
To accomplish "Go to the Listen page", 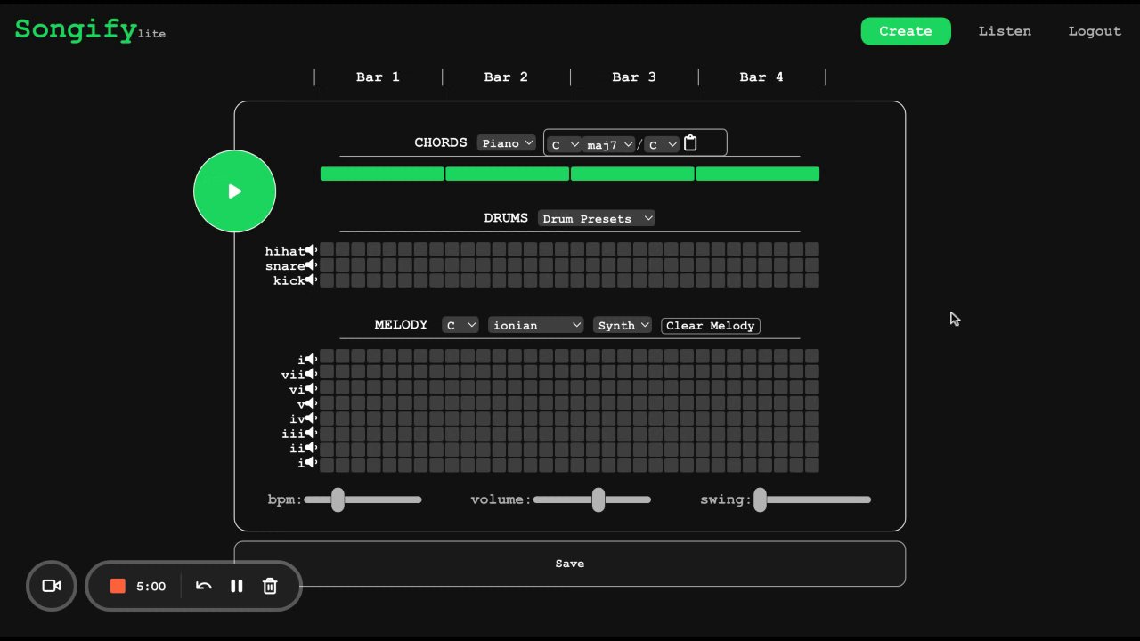I will pyautogui.click(x=1005, y=31).
